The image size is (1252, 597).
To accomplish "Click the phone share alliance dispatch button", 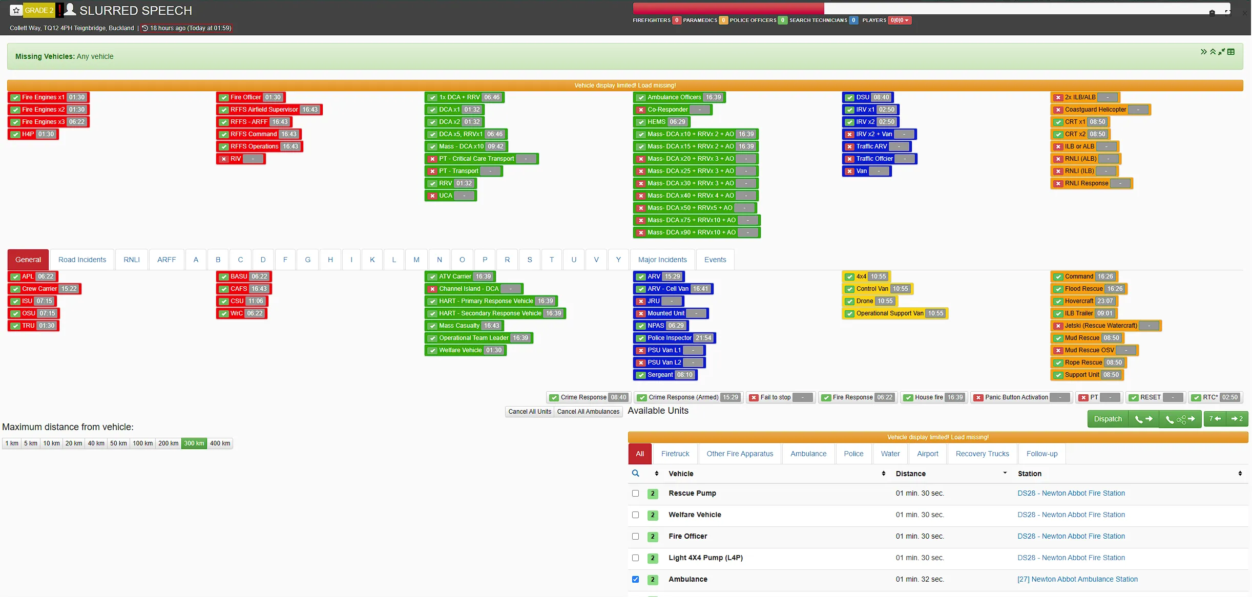I will click(x=1180, y=419).
